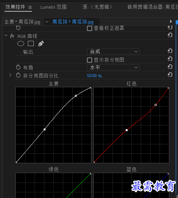This screenshot has height=198, width=178.
Task: Reset the 拆分视图百分比 parameter
Action: pyautogui.click(x=170, y=75)
